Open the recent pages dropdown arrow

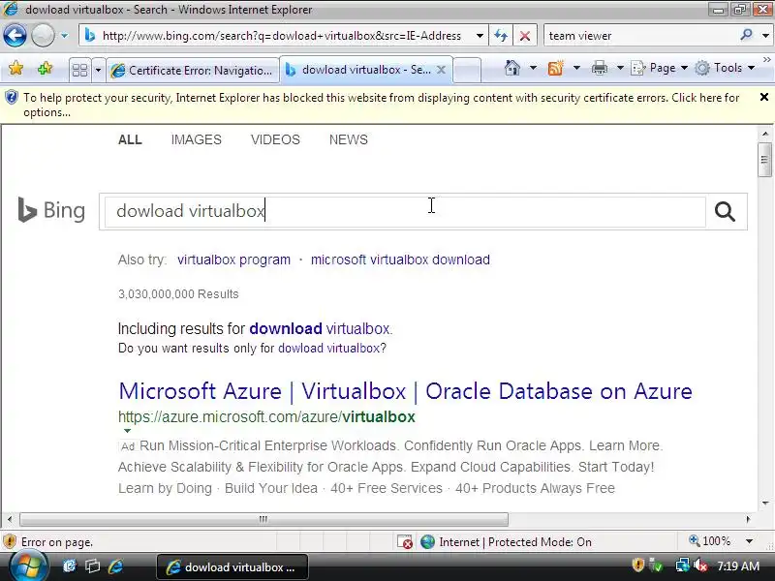coord(64,36)
